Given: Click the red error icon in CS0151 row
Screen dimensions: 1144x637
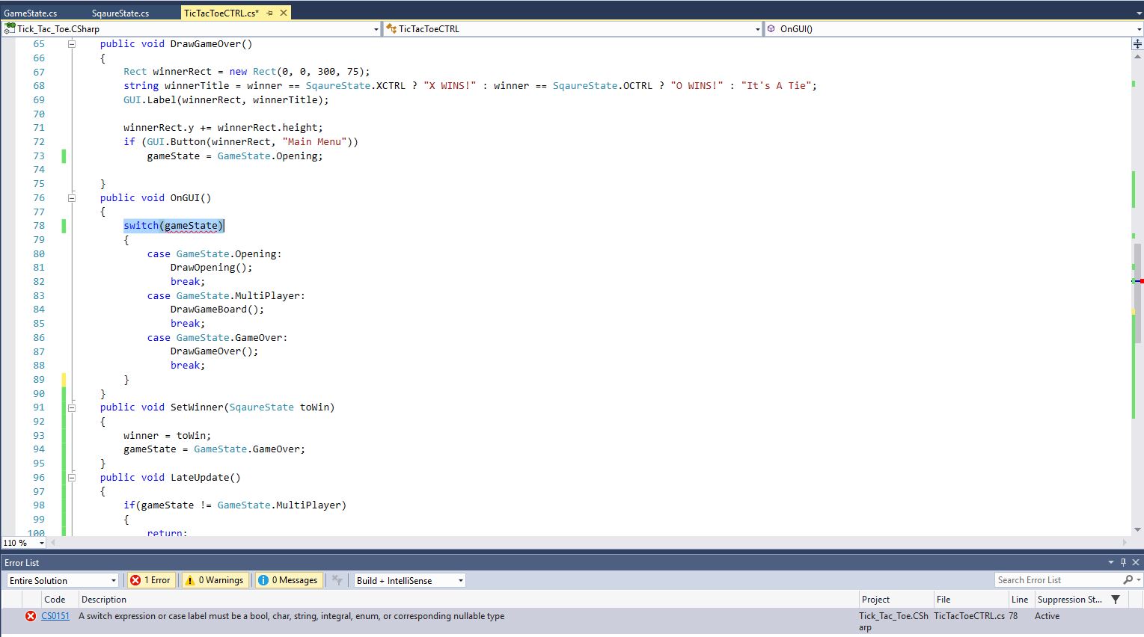Looking at the screenshot, I should click(30, 616).
